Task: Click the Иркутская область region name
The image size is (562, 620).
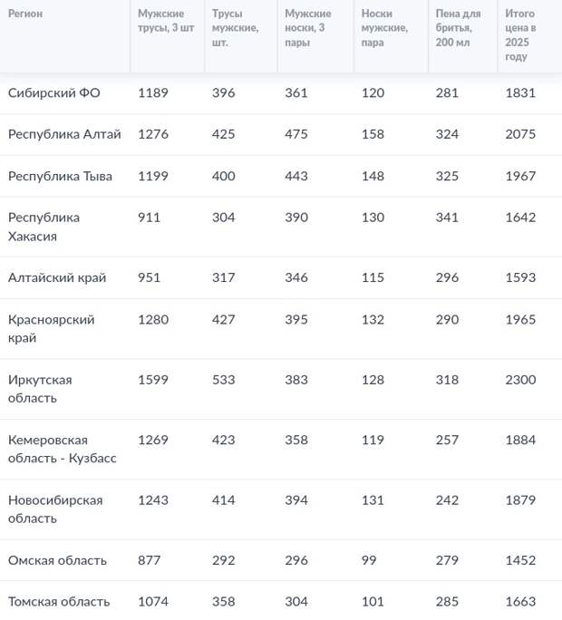Action: tap(40, 389)
